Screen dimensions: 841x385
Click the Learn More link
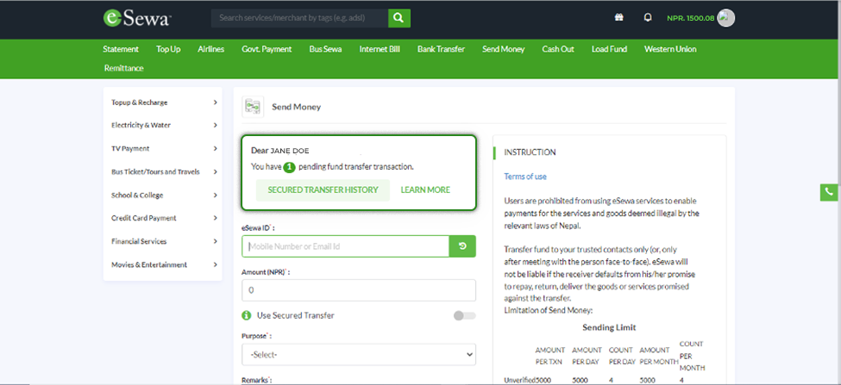(425, 189)
